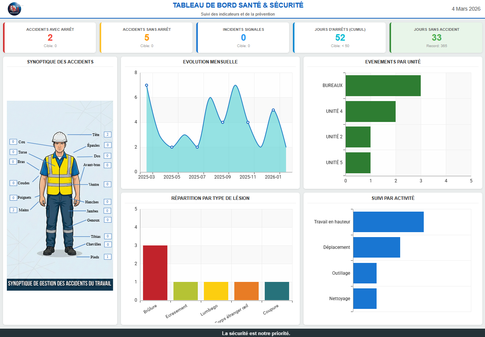Select the Outillage blue bar
The width and height of the screenshot is (485, 337).
(365, 273)
